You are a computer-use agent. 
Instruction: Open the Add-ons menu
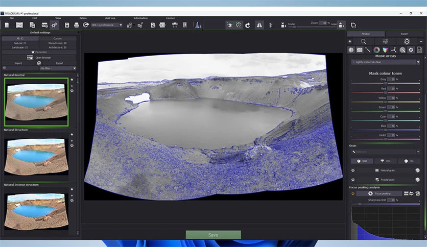pos(110,18)
